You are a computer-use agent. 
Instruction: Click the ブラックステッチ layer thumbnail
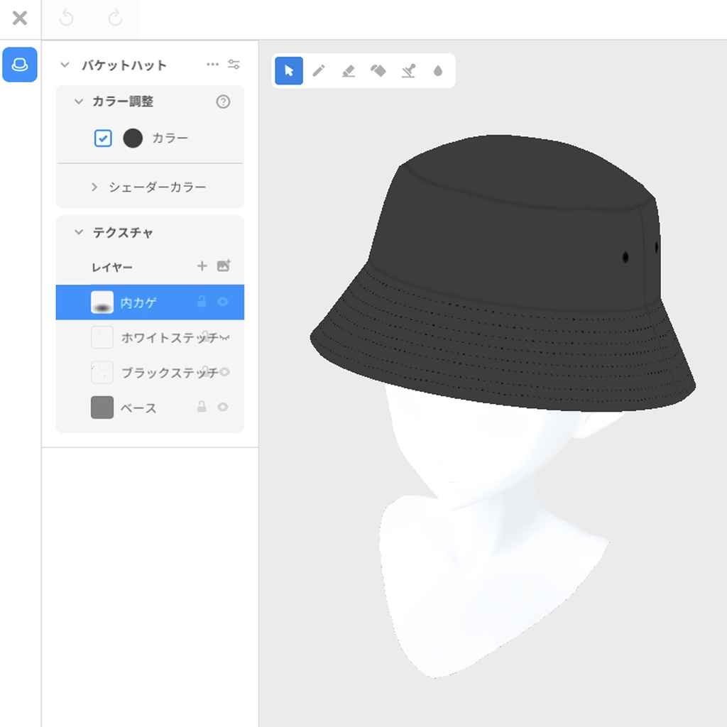[x=102, y=372]
